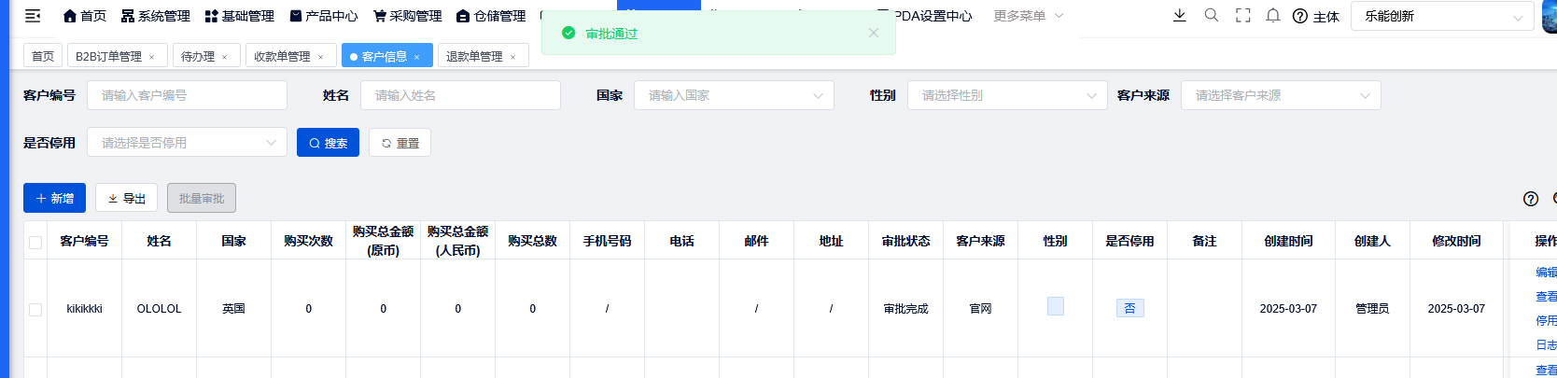Viewport: 1557px width, 378px height.
Task: Open the 采购管理 menu with cart icon
Action: click(407, 16)
